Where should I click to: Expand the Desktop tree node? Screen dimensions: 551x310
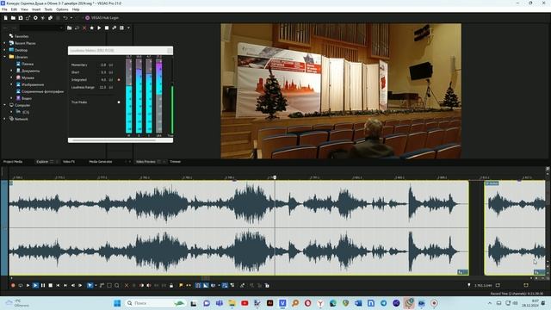4,50
